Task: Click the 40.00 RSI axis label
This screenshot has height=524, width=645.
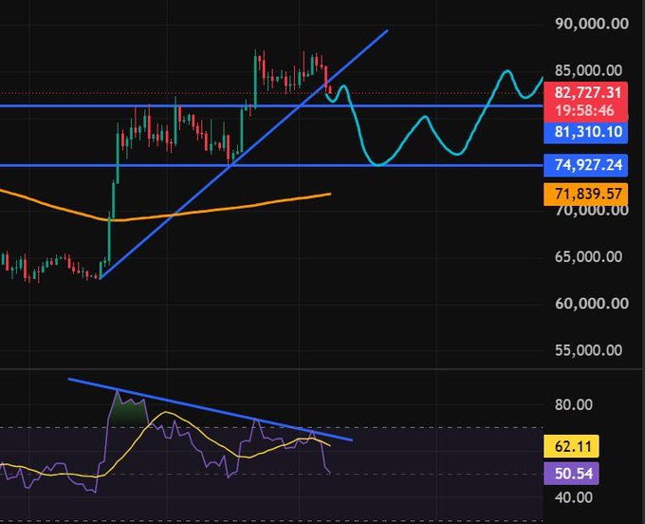Action: [x=574, y=498]
